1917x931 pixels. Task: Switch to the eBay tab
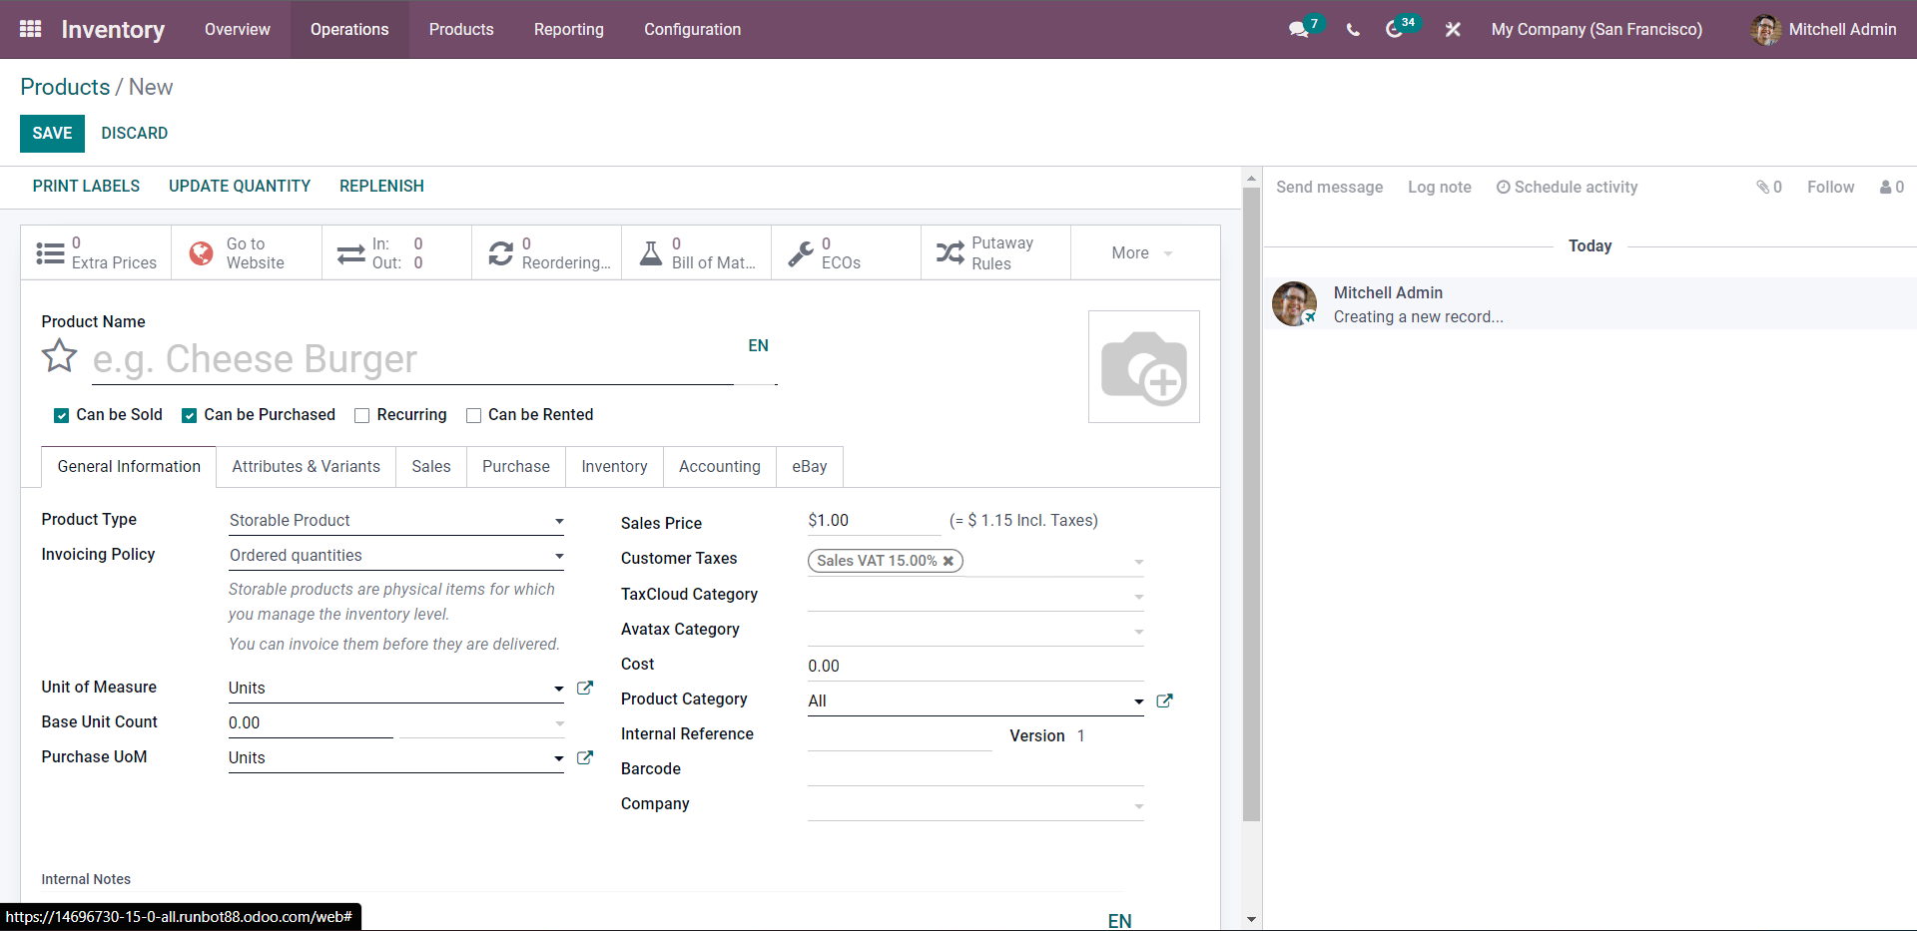[810, 466]
